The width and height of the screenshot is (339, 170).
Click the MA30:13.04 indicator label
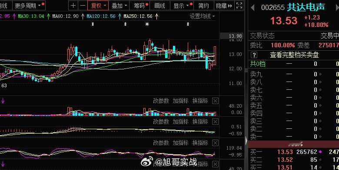point(31,16)
